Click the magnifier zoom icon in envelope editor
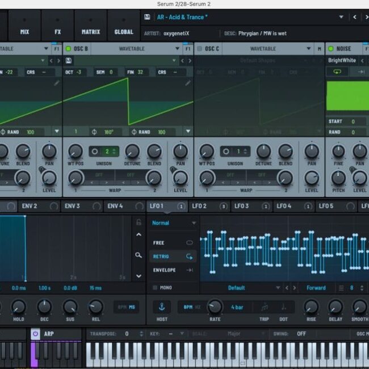The height and width of the screenshot is (369, 369). point(139,255)
